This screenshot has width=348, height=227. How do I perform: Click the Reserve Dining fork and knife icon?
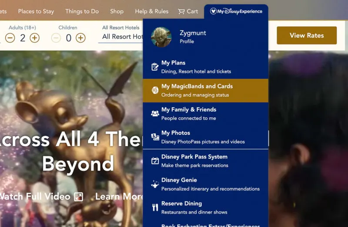pyautogui.click(x=155, y=207)
